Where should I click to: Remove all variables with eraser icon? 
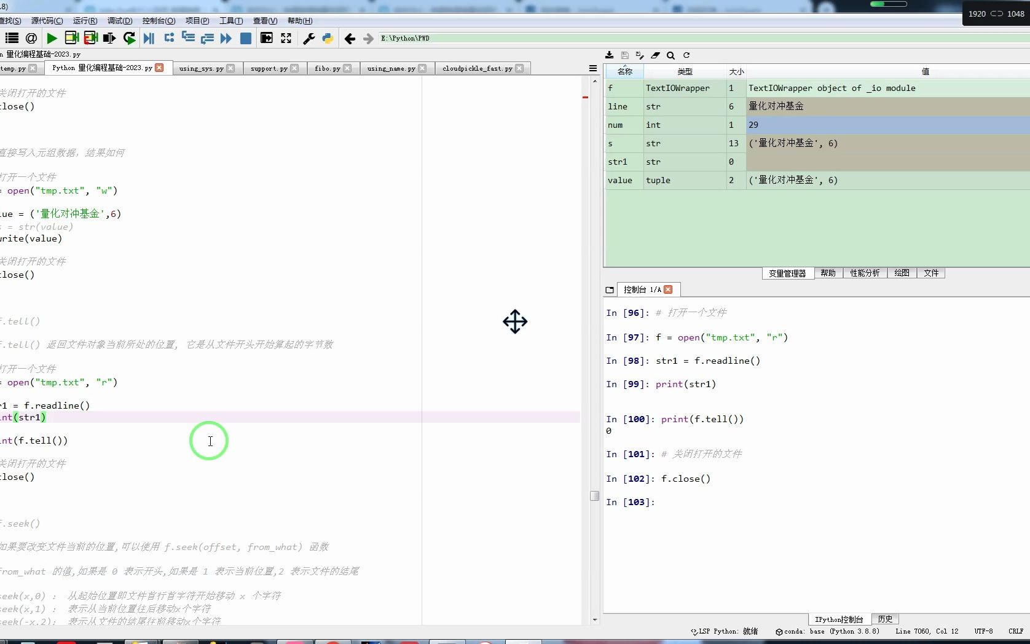tap(655, 55)
